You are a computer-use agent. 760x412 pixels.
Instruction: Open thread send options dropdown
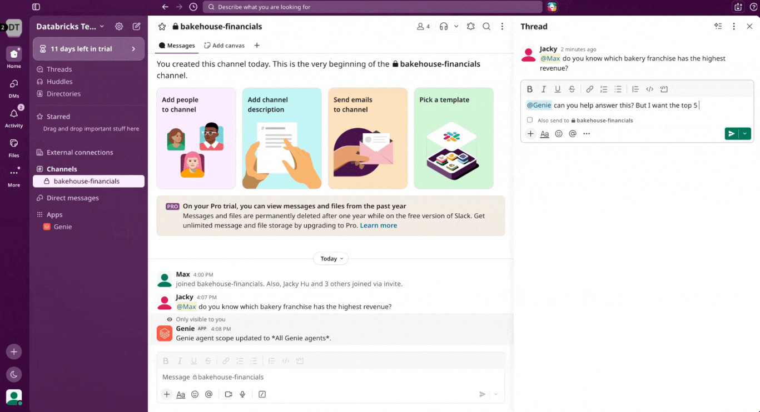tap(745, 134)
